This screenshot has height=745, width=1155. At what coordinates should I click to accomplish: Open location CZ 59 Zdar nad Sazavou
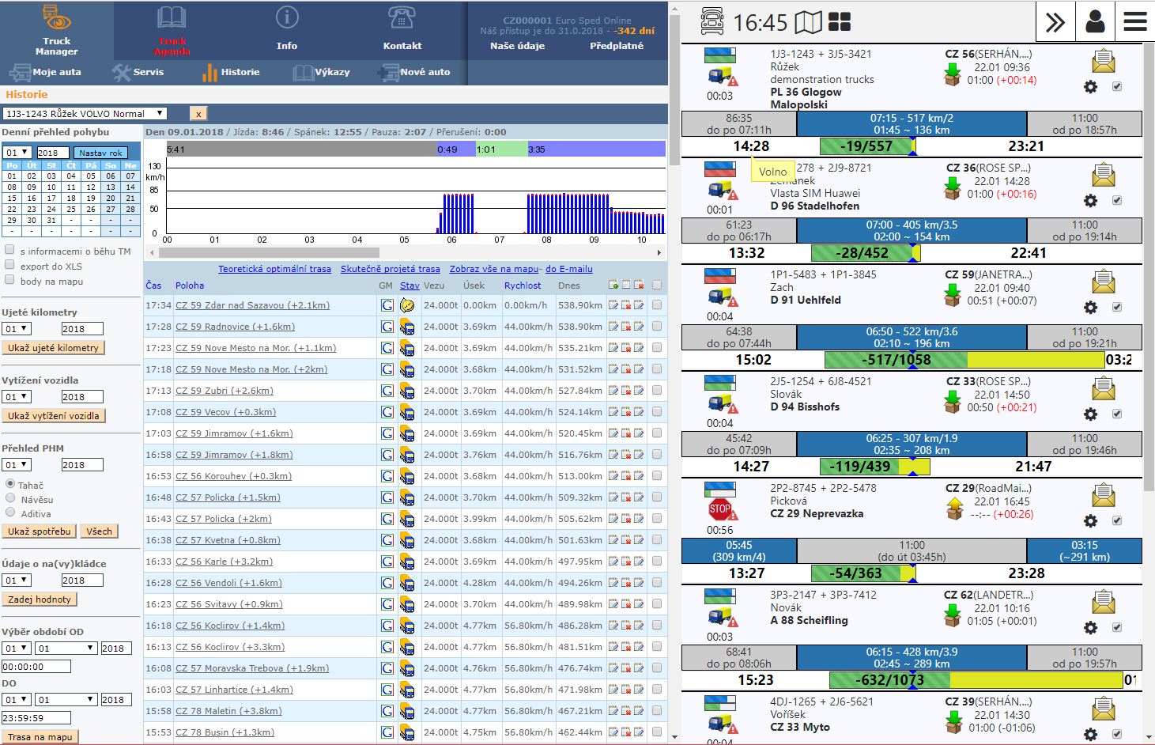253,305
